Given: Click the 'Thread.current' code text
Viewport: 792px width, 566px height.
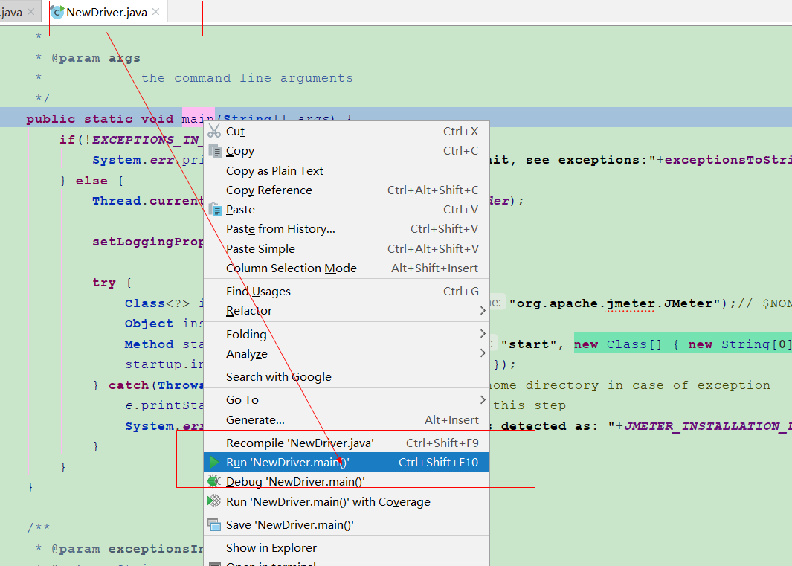Looking at the screenshot, I should pos(148,201).
